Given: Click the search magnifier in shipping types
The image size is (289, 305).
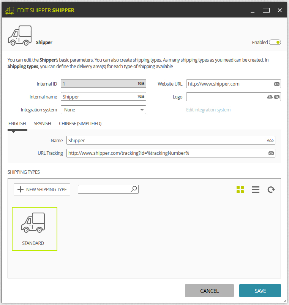Looking at the screenshot, I should [134, 189].
